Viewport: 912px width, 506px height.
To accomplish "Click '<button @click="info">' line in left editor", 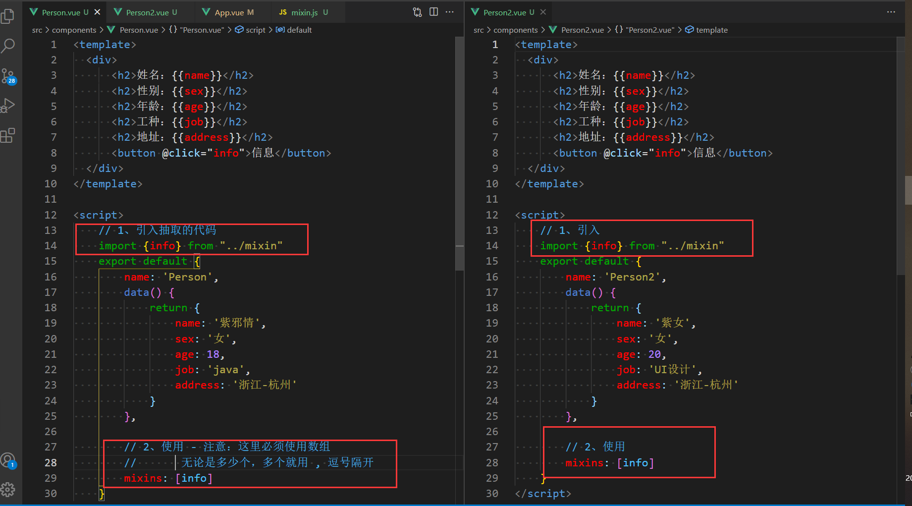I will click(221, 153).
